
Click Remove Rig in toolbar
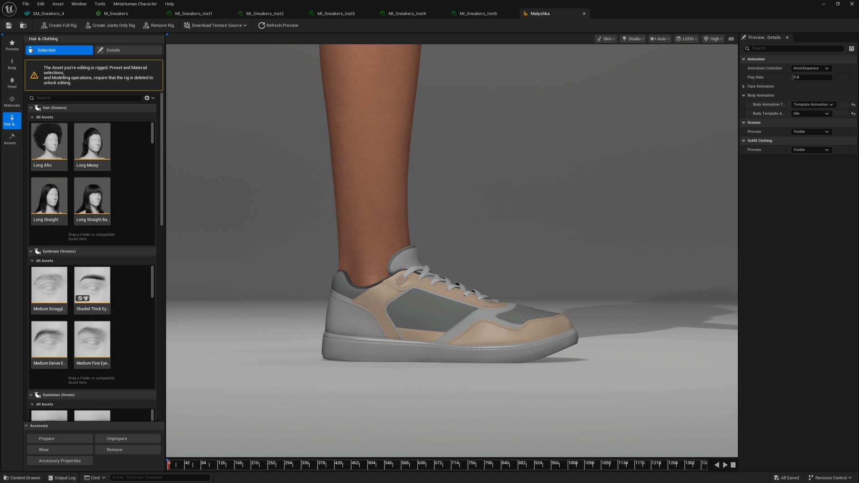[x=158, y=25]
